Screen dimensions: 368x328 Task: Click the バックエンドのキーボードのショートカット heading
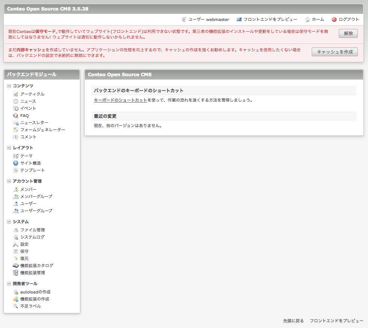coord(139,90)
